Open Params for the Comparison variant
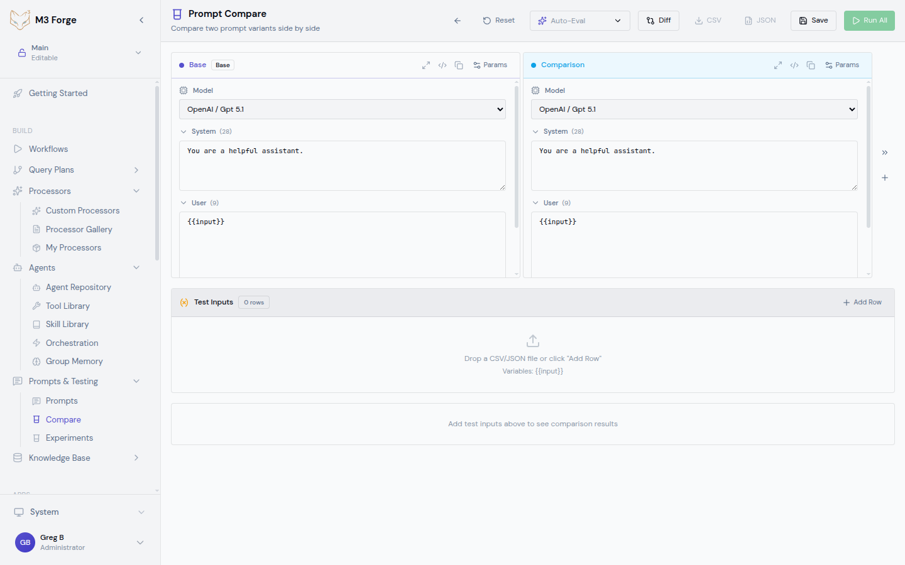Viewport: 905px width, 565px height. [x=842, y=64]
